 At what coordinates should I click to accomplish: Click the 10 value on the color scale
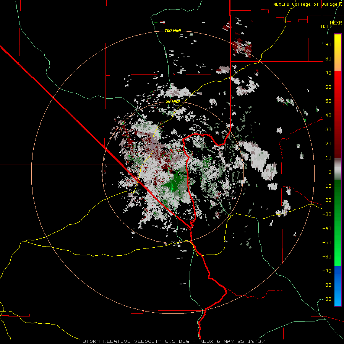pyautogui.click(x=328, y=158)
